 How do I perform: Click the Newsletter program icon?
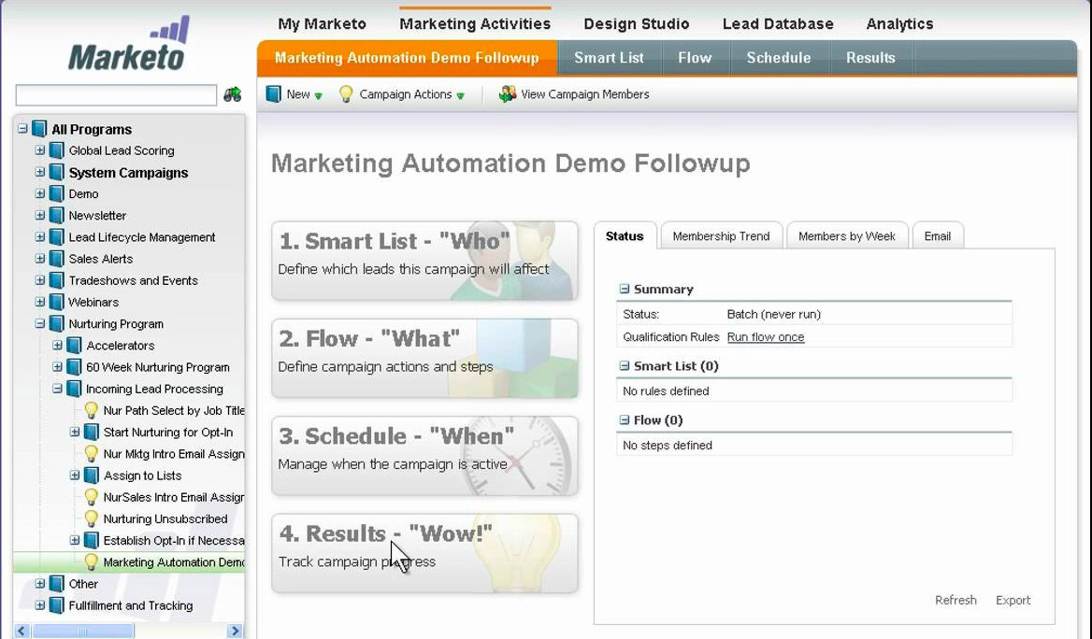57,215
